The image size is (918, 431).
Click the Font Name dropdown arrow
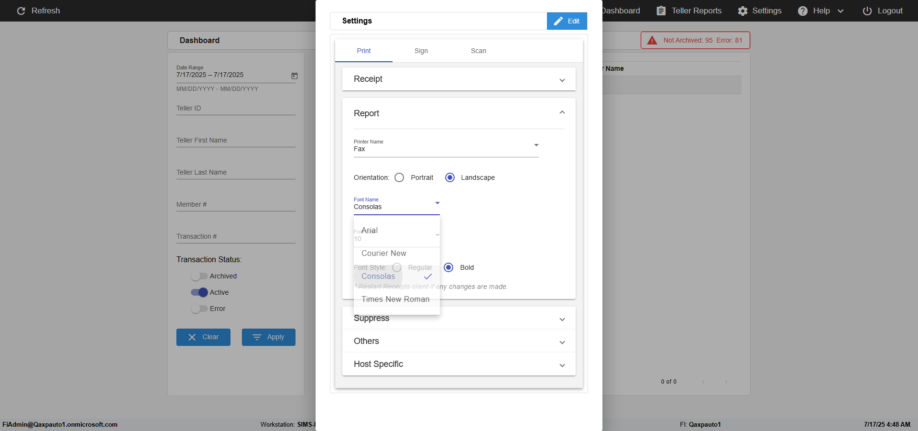pyautogui.click(x=437, y=203)
